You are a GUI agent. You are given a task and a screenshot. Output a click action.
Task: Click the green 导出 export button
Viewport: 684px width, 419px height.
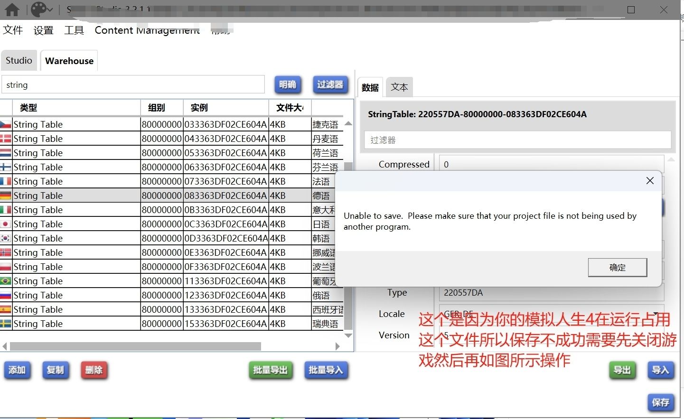click(622, 370)
